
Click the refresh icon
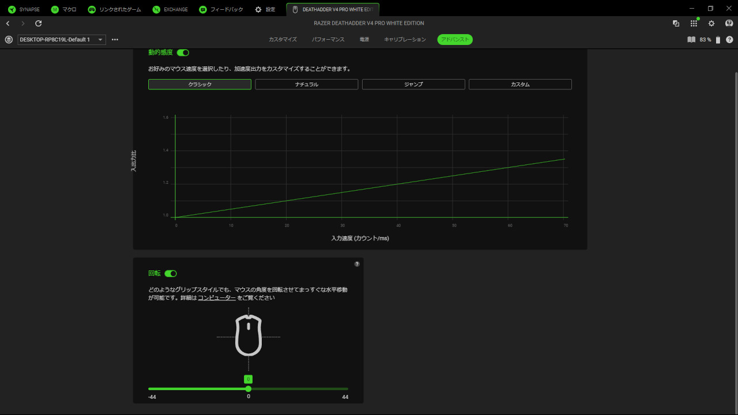click(x=39, y=24)
